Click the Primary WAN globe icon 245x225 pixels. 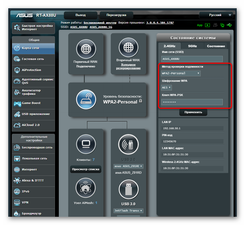[x=86, y=49]
